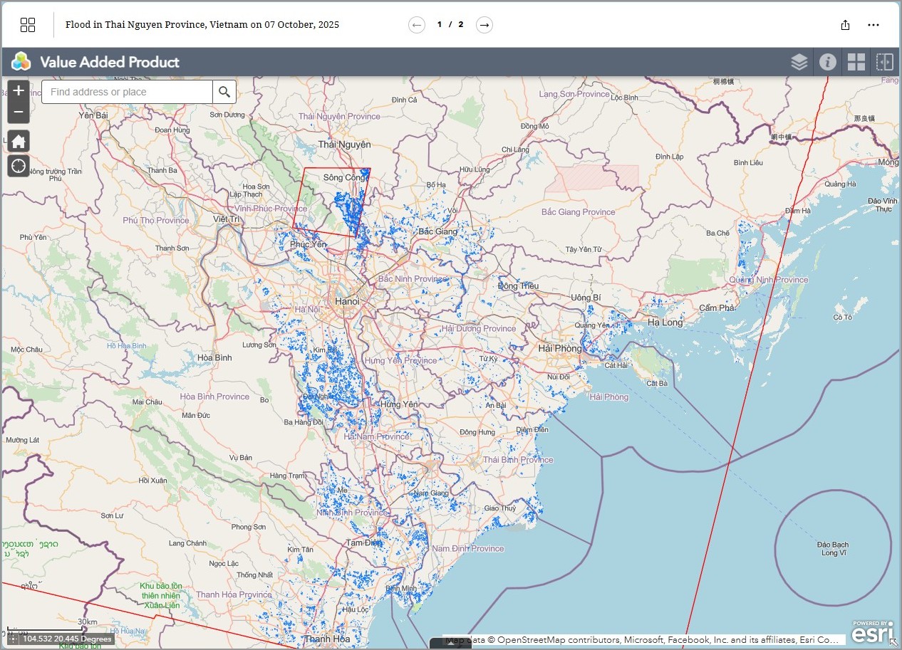Click the Hanoi label on map
Screen dimensions: 902x650
347,301
